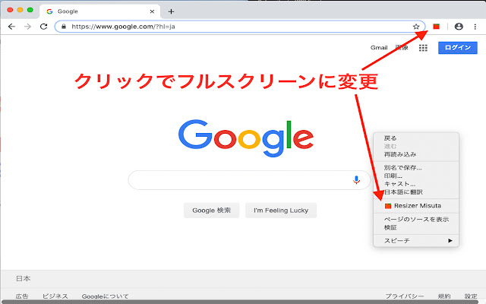Click the ビジネス footer link

pyautogui.click(x=55, y=296)
